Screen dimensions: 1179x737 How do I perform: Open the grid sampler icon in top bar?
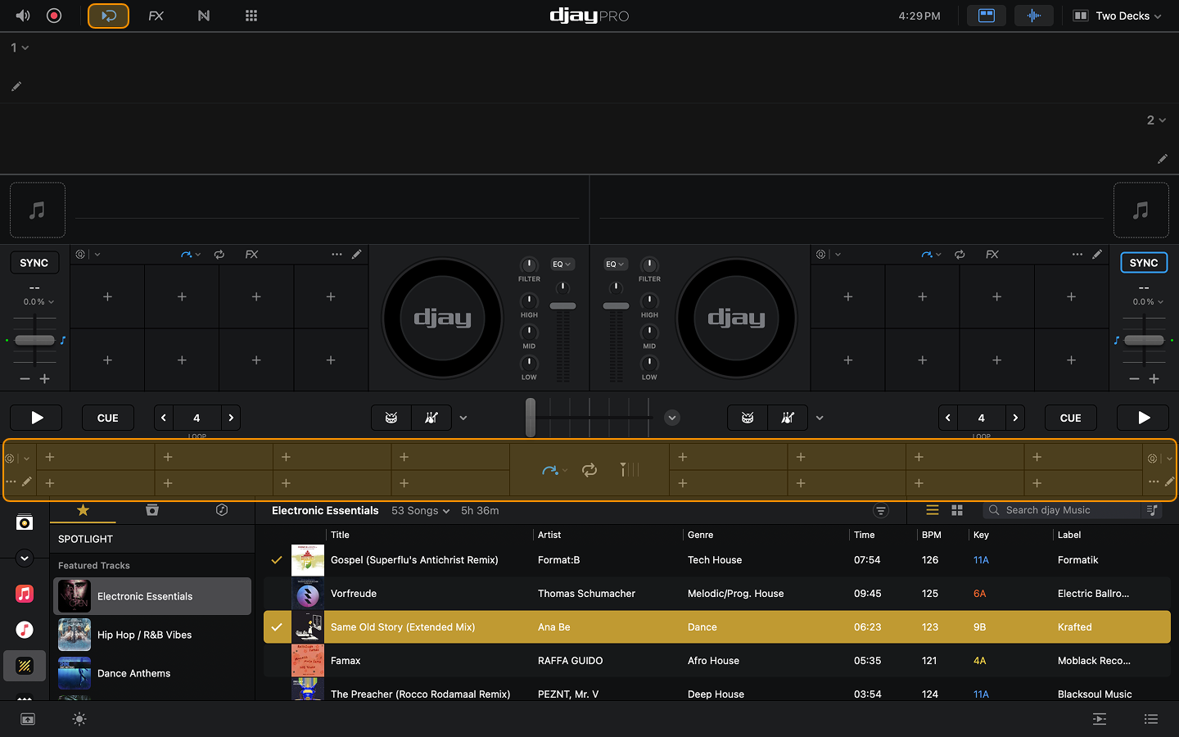click(251, 16)
